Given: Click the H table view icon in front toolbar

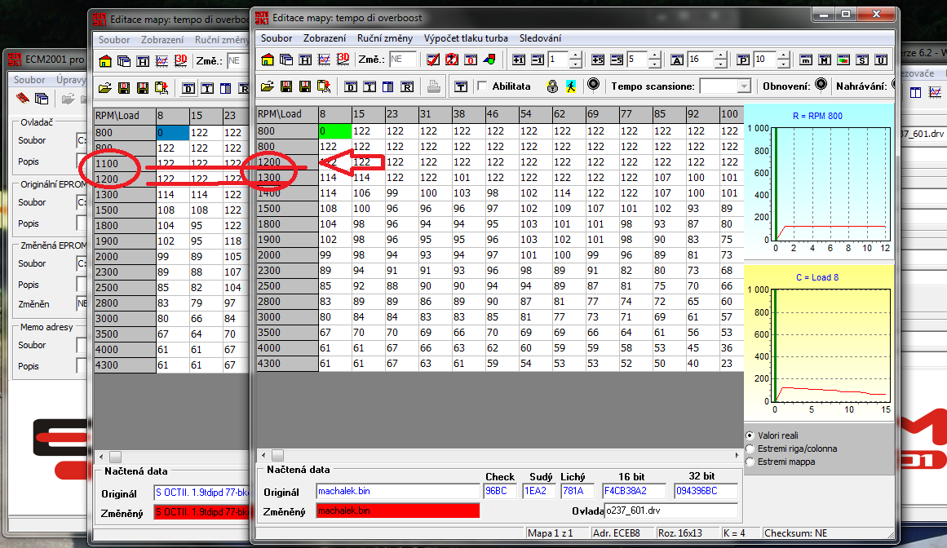Looking at the screenshot, I should [x=305, y=60].
